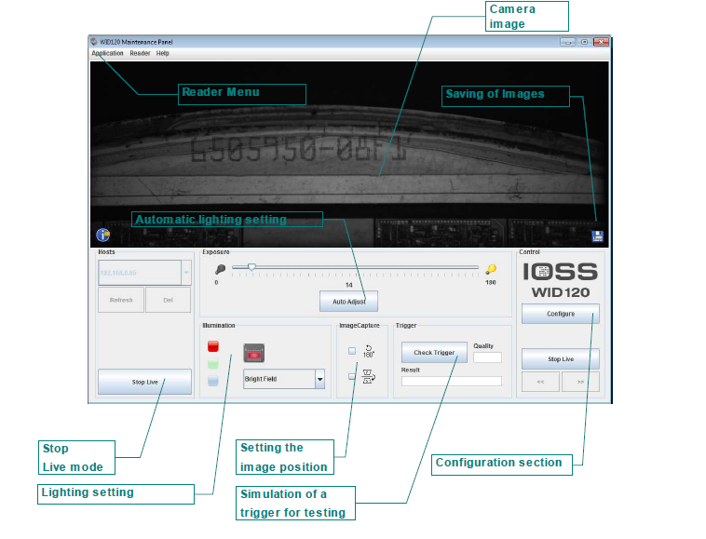Click the 180° rotate image icon
This screenshot has width=706, height=539.
[368, 351]
